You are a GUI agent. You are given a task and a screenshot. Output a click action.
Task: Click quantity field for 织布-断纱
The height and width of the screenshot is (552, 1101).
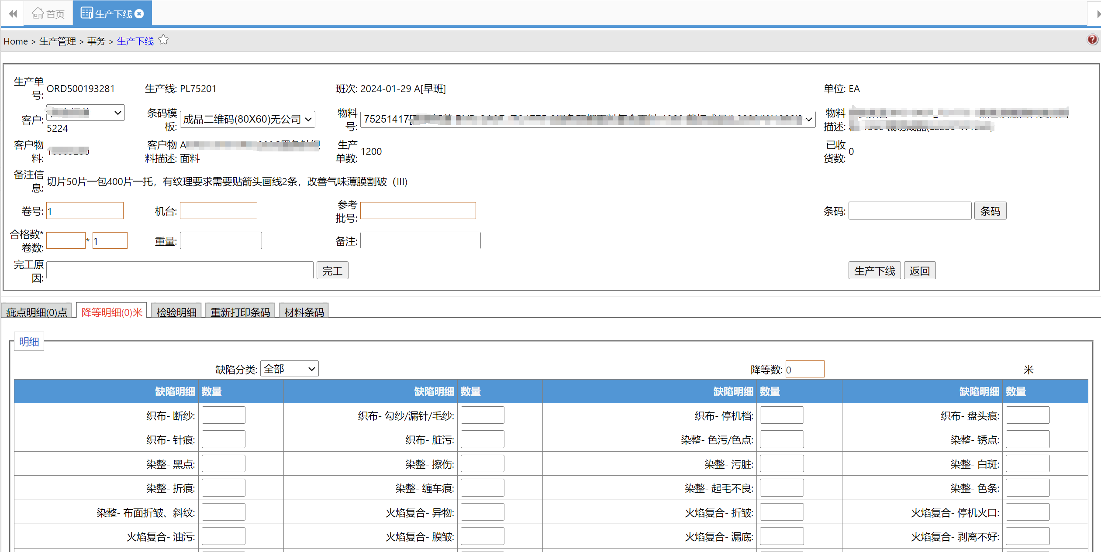[223, 415]
